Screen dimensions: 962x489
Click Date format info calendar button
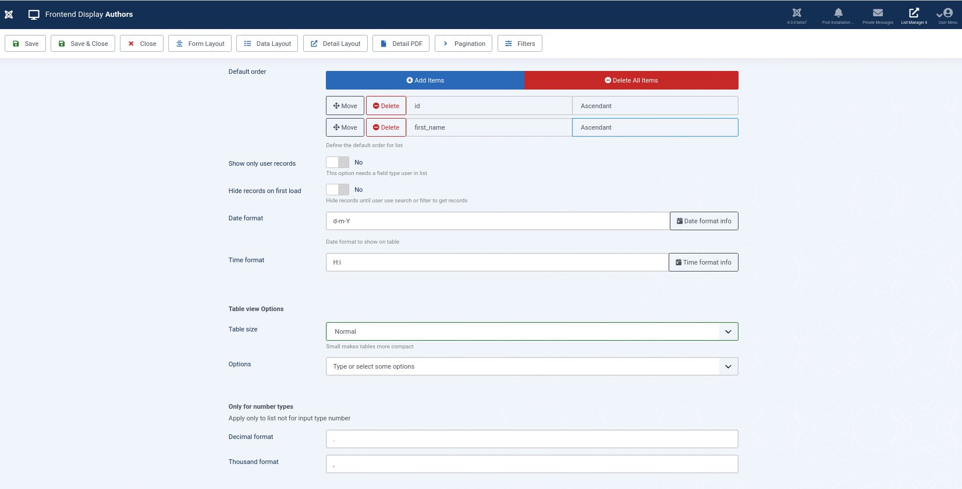tap(704, 221)
